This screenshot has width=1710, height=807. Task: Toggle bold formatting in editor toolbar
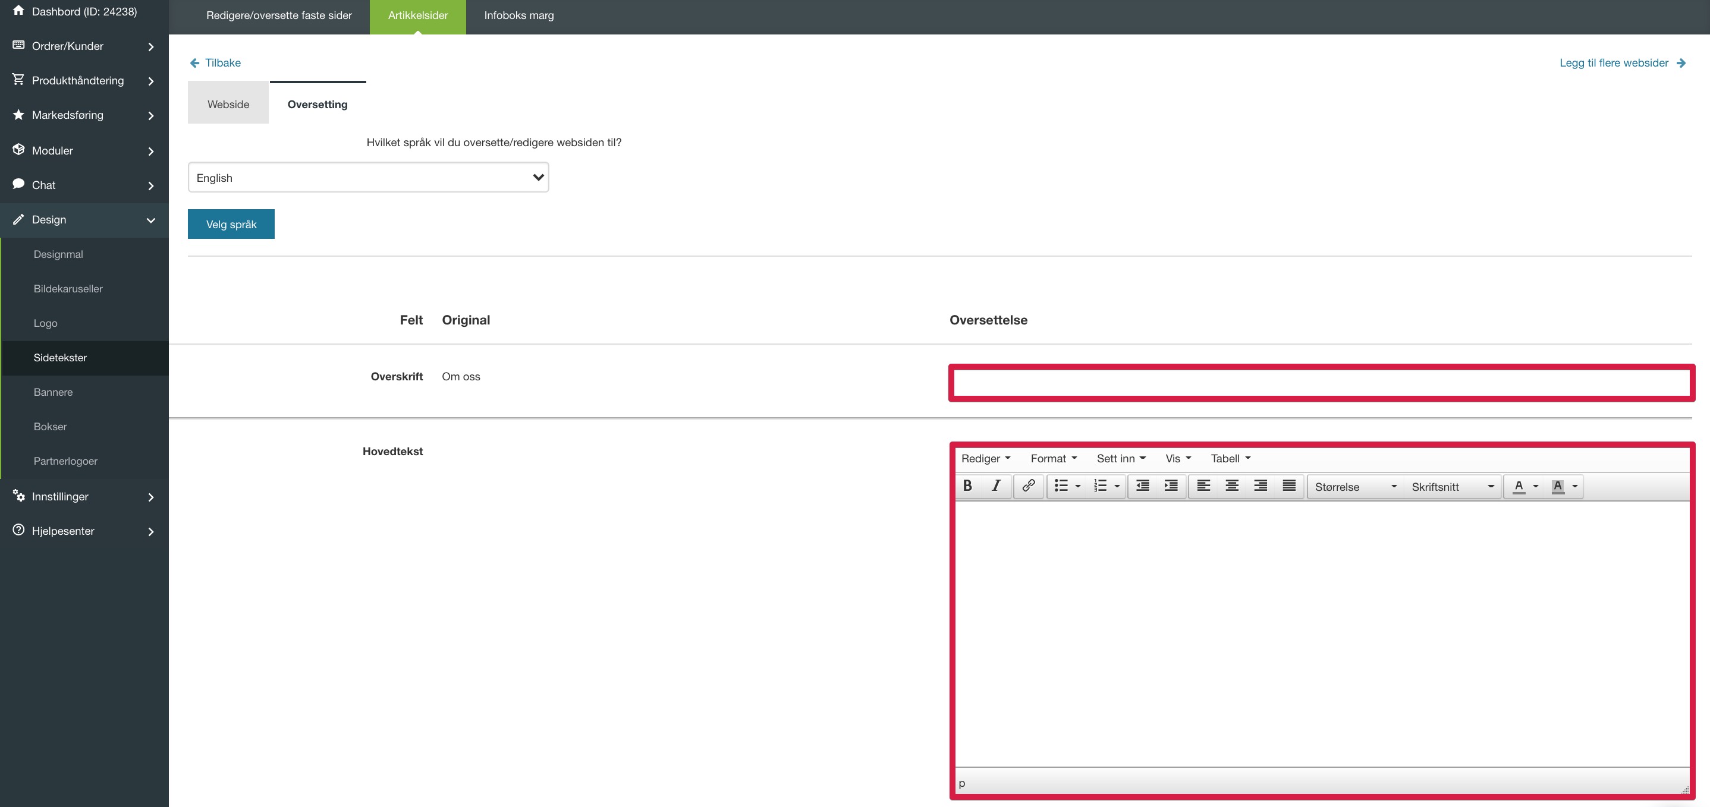click(967, 486)
